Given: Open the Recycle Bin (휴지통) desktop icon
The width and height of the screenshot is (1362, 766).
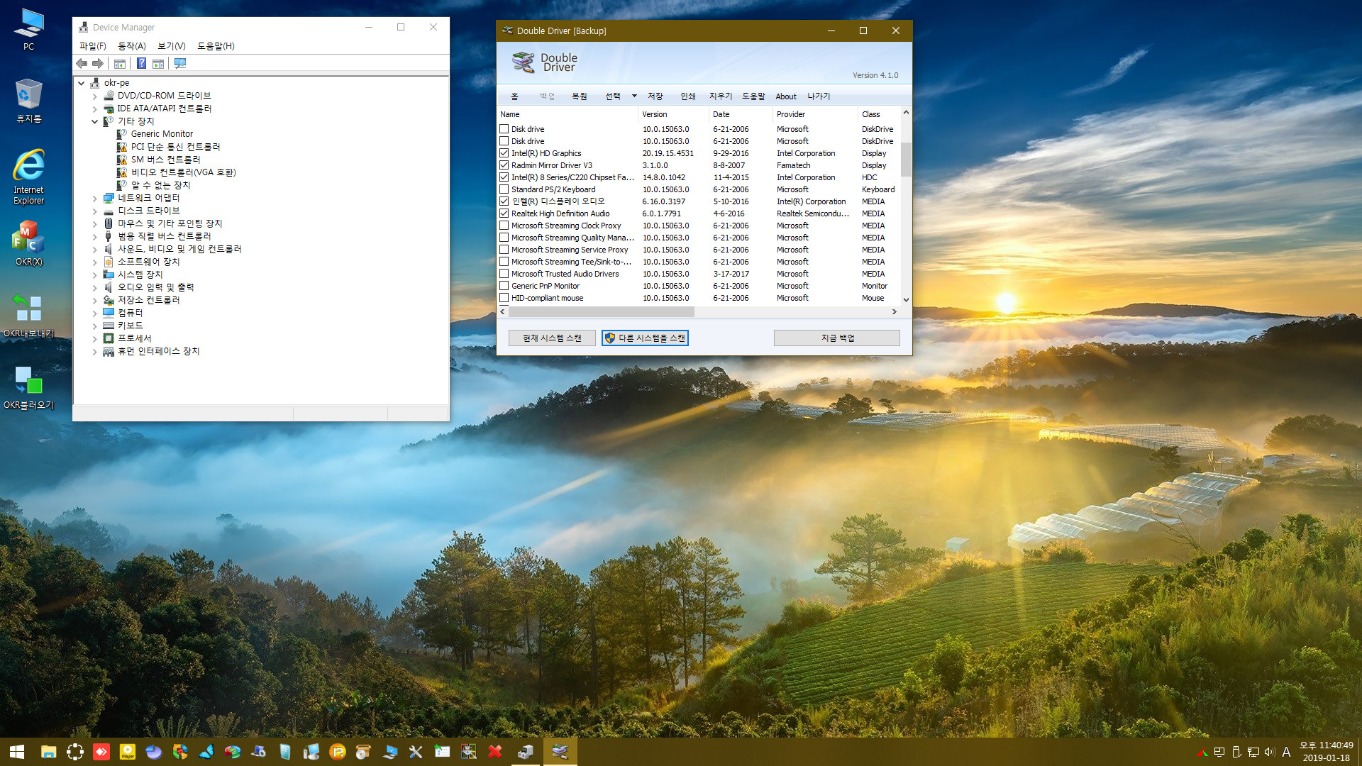Looking at the screenshot, I should [28, 101].
